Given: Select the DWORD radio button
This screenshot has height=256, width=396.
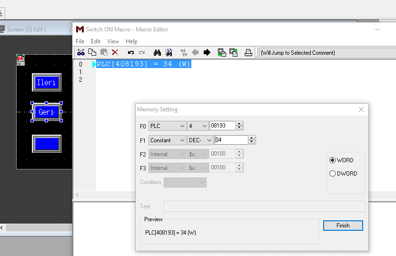Looking at the screenshot, I should point(333,174).
